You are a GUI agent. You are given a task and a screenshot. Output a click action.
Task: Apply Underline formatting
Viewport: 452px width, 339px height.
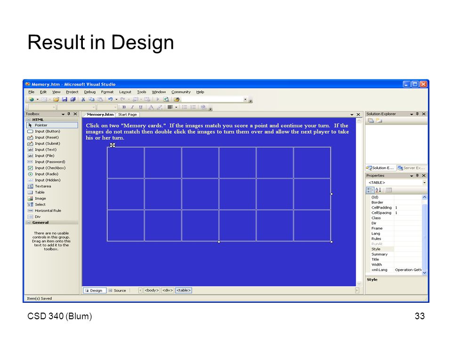[x=141, y=107]
